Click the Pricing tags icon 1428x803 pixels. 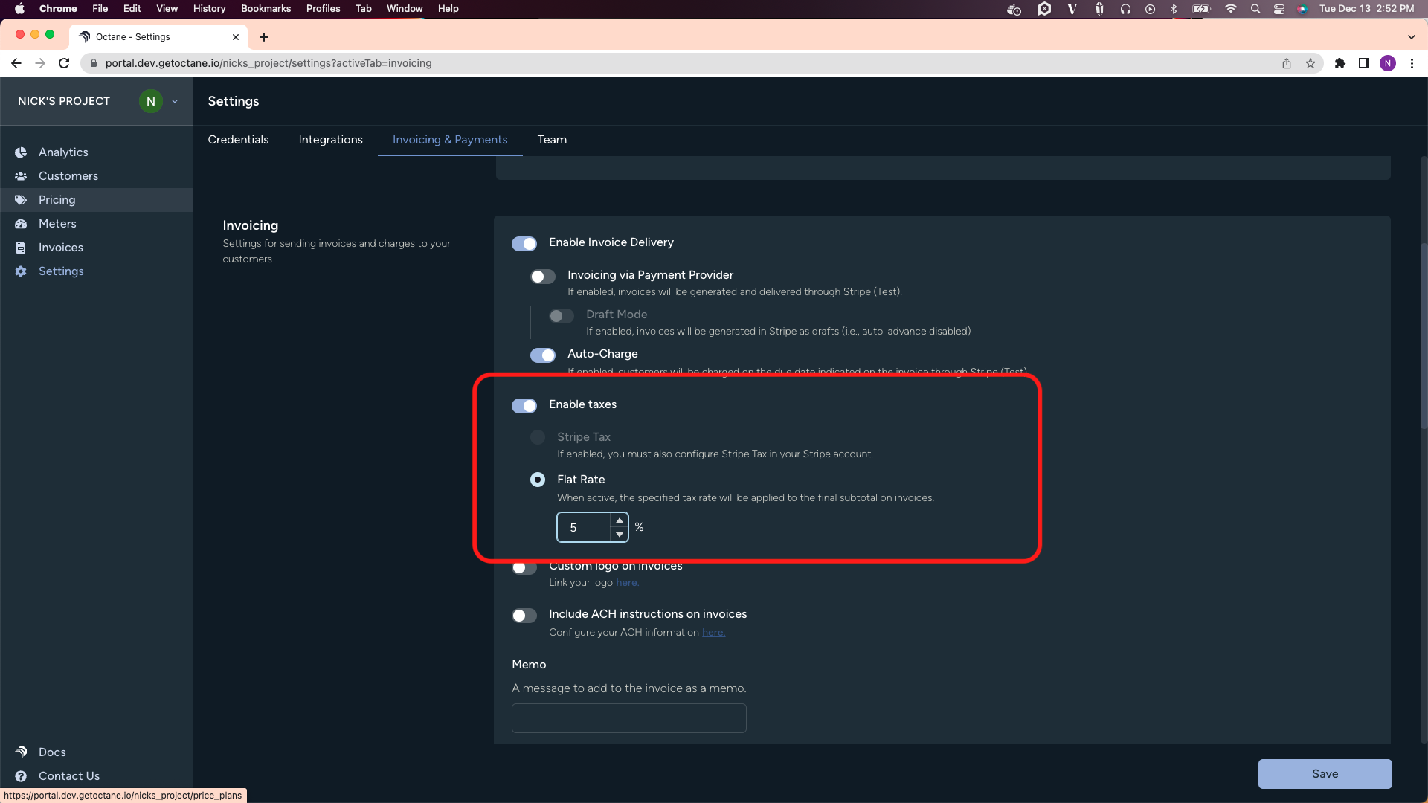(x=21, y=200)
